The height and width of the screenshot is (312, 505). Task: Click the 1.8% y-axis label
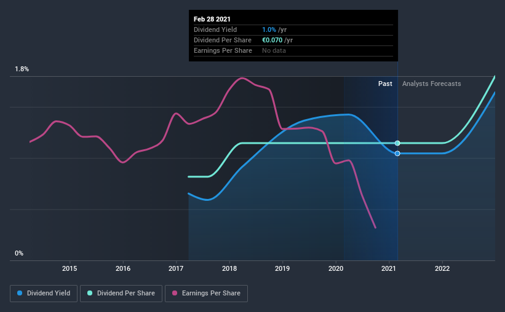pos(22,69)
